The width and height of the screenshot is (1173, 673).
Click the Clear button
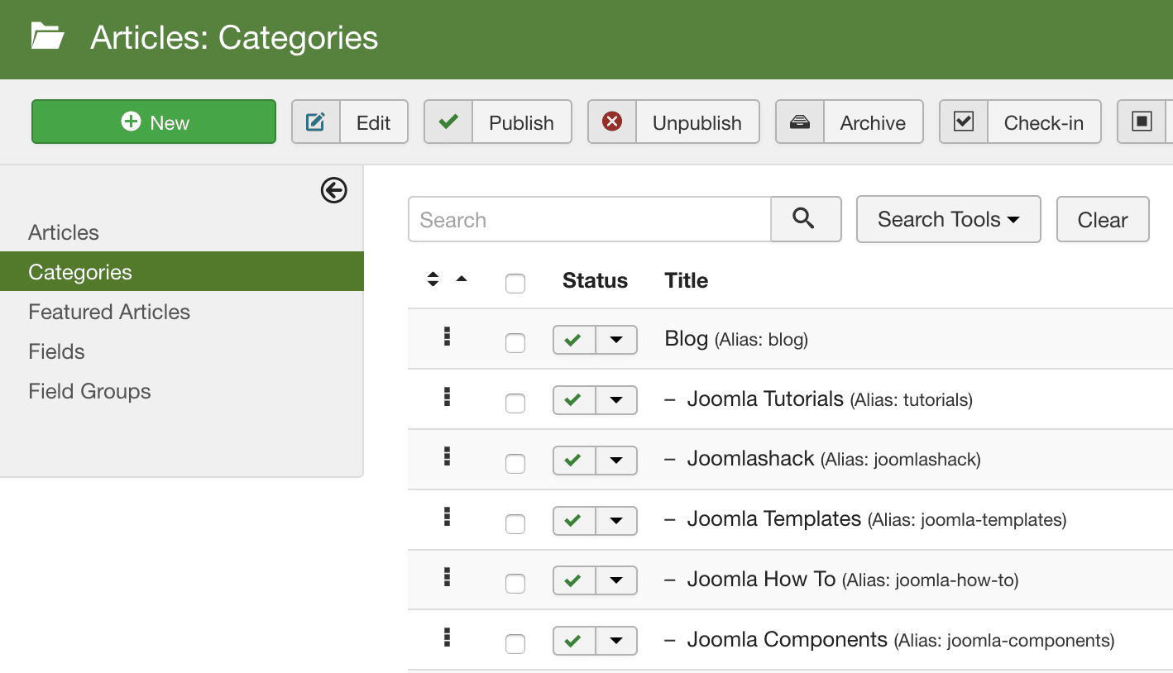tap(1103, 219)
